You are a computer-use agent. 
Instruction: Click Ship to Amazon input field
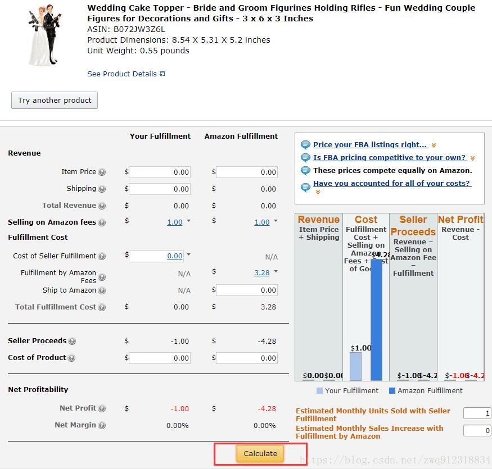(247, 290)
